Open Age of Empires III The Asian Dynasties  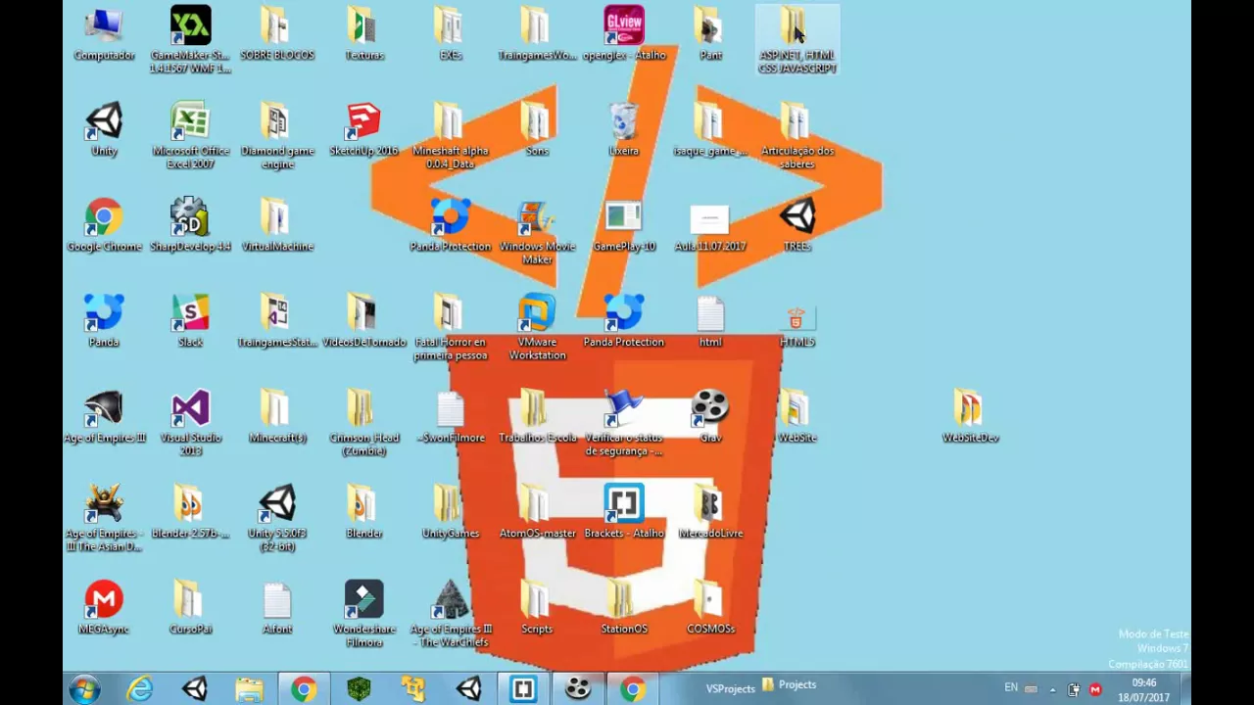[x=104, y=518]
